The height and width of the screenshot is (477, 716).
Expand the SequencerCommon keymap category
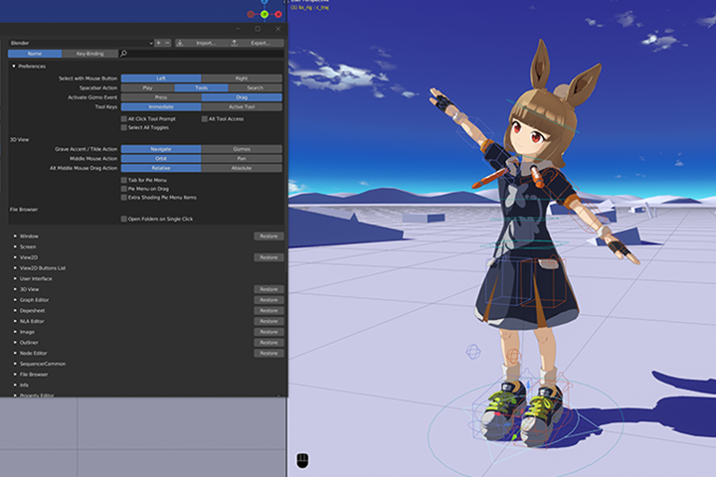tap(15, 364)
